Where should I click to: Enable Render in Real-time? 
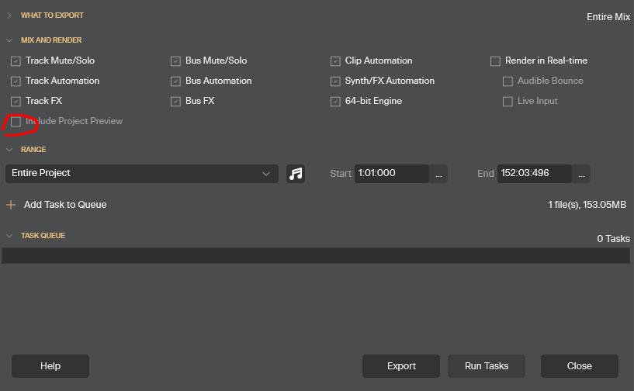click(495, 61)
